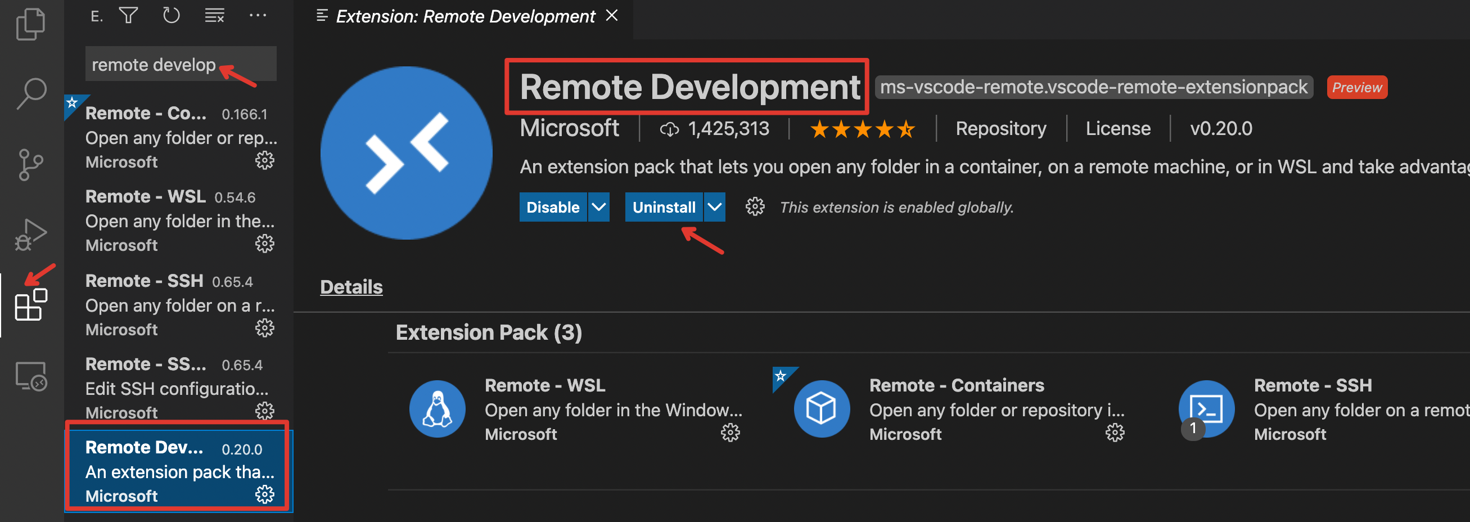Open the Explorer view in activity bar
This screenshot has height=522, width=1470.
pyautogui.click(x=31, y=24)
